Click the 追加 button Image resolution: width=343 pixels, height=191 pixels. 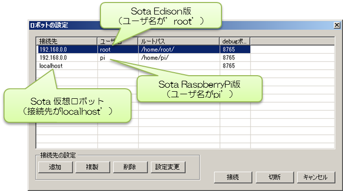(x=55, y=167)
